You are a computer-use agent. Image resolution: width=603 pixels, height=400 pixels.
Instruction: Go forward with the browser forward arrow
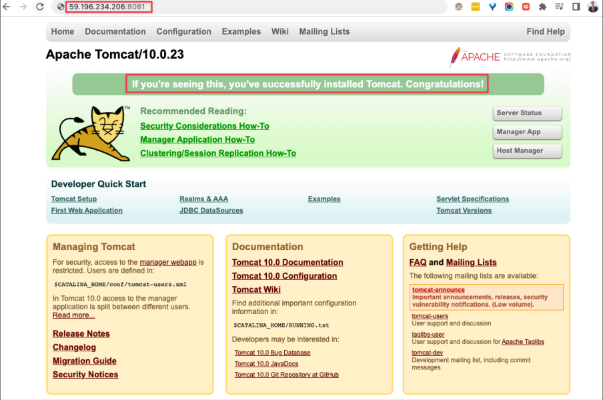click(x=23, y=7)
